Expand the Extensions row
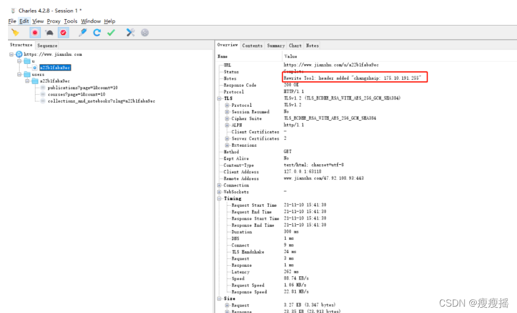 [x=227, y=145]
